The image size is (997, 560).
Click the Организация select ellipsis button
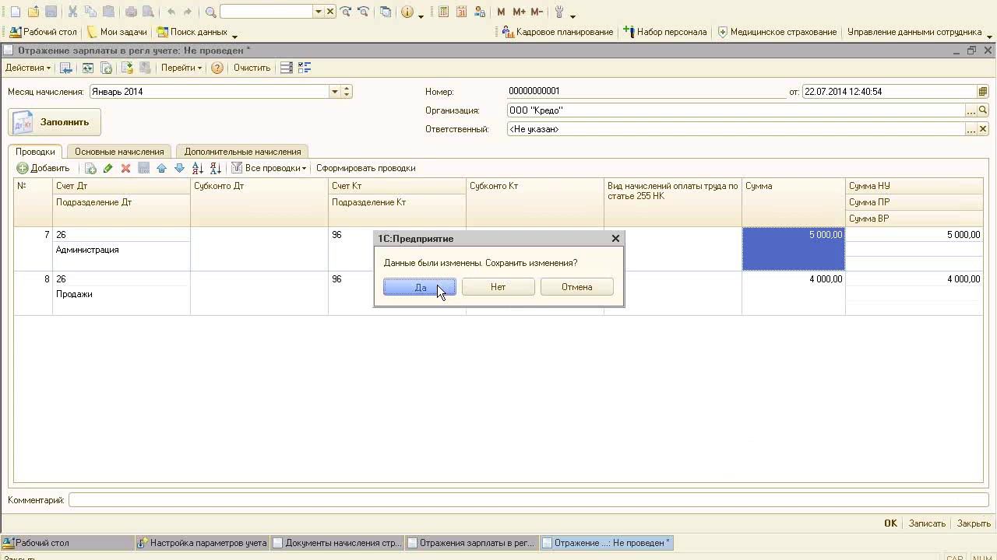click(x=971, y=110)
